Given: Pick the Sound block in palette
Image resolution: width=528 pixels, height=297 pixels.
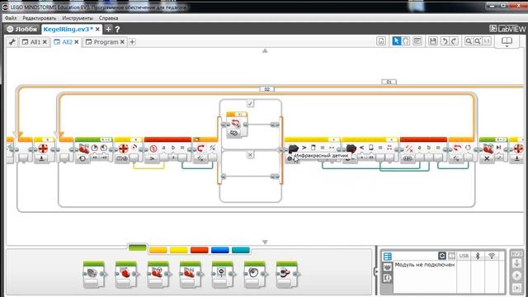Looking at the screenshot, I should click(255, 275).
